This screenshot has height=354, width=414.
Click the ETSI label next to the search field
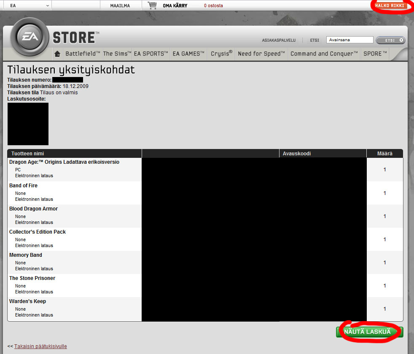click(315, 40)
